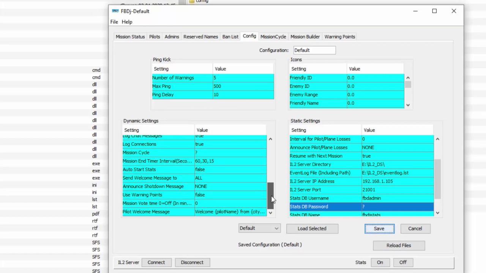Turn Stats On

[380, 262]
